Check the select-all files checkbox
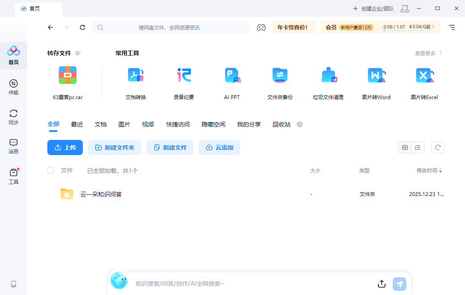 pos(51,170)
